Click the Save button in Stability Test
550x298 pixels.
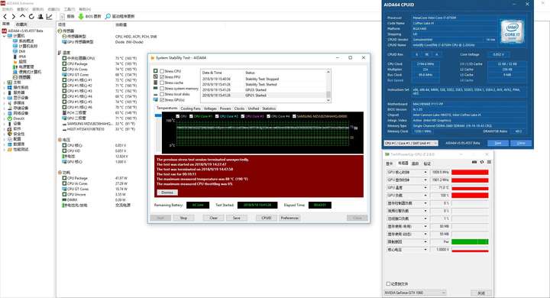[237, 218]
